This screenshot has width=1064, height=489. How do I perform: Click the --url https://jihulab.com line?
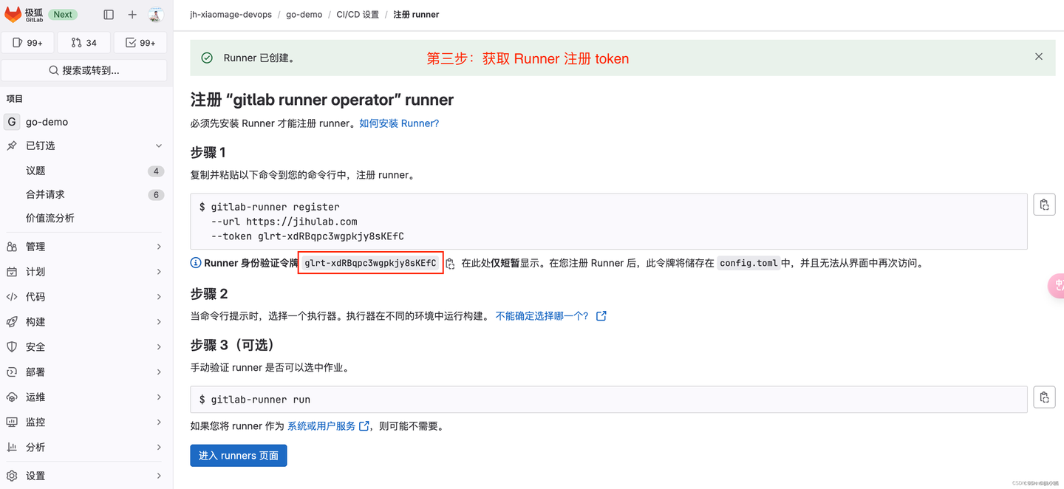(284, 222)
